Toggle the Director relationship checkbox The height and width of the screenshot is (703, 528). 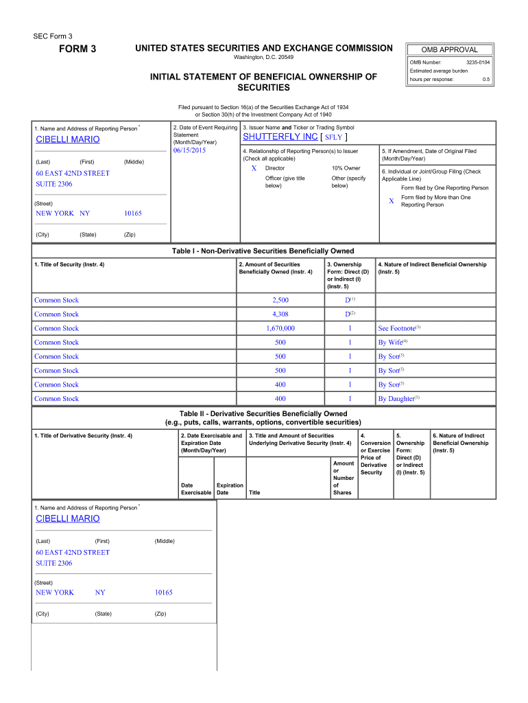pyautogui.click(x=254, y=168)
